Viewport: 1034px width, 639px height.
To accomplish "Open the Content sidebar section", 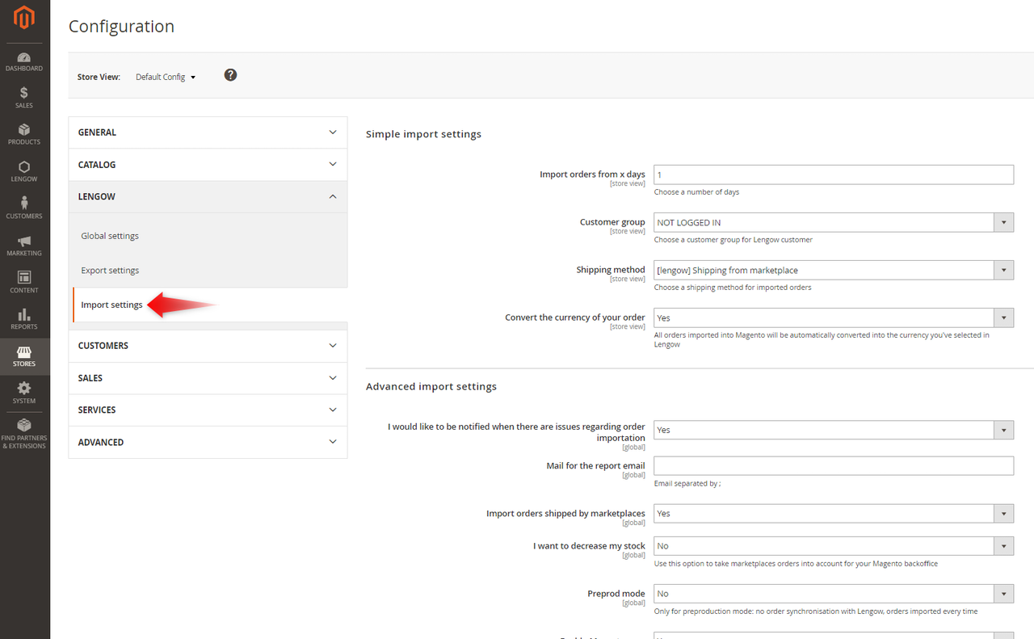I will (24, 280).
